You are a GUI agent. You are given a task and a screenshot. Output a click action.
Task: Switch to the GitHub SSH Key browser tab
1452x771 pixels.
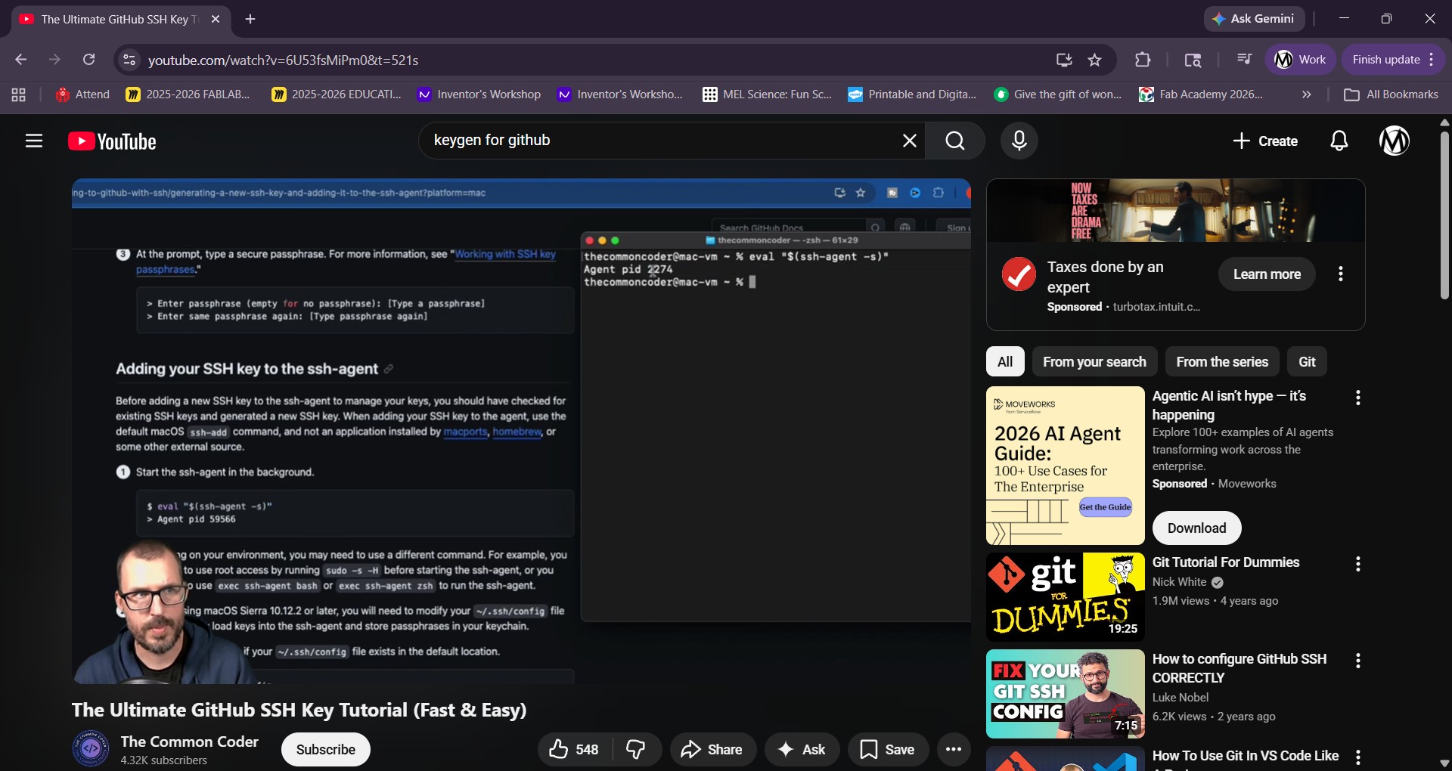(113, 20)
